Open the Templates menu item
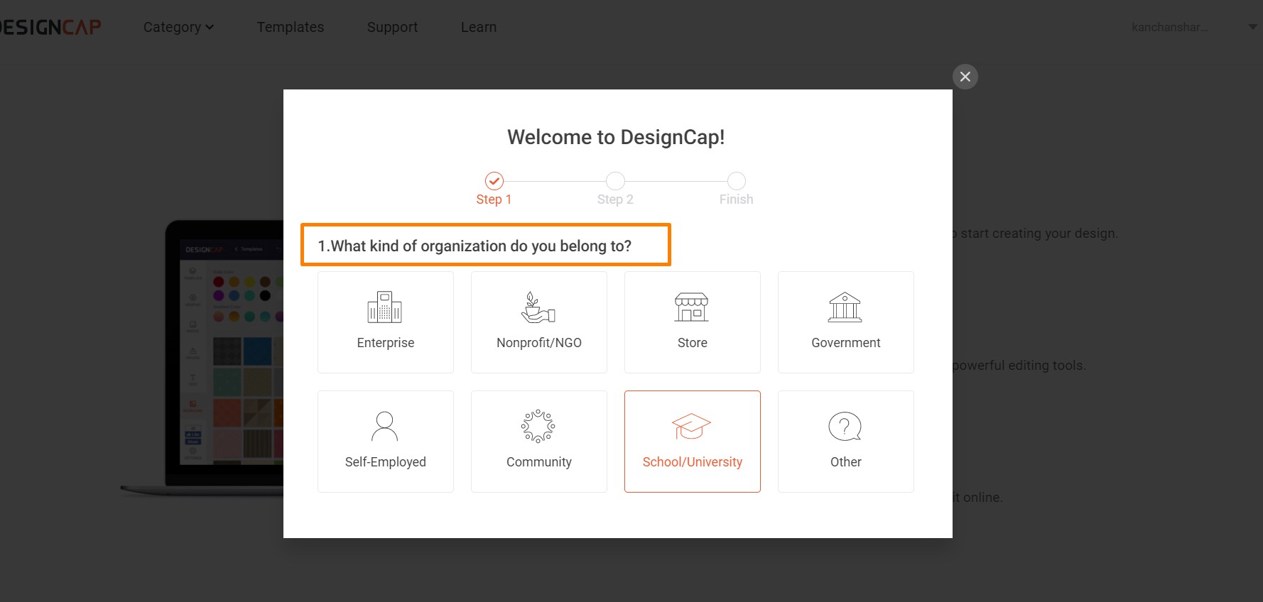 [x=291, y=27]
